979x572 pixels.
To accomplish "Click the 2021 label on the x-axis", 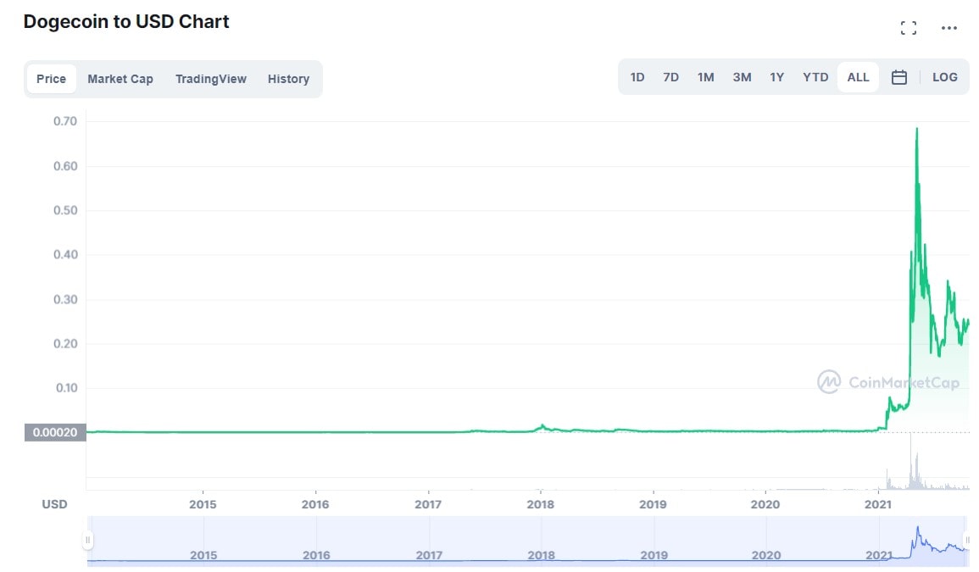I will tap(878, 504).
